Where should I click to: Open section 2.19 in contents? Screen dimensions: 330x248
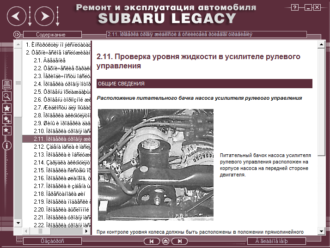pos(62,202)
